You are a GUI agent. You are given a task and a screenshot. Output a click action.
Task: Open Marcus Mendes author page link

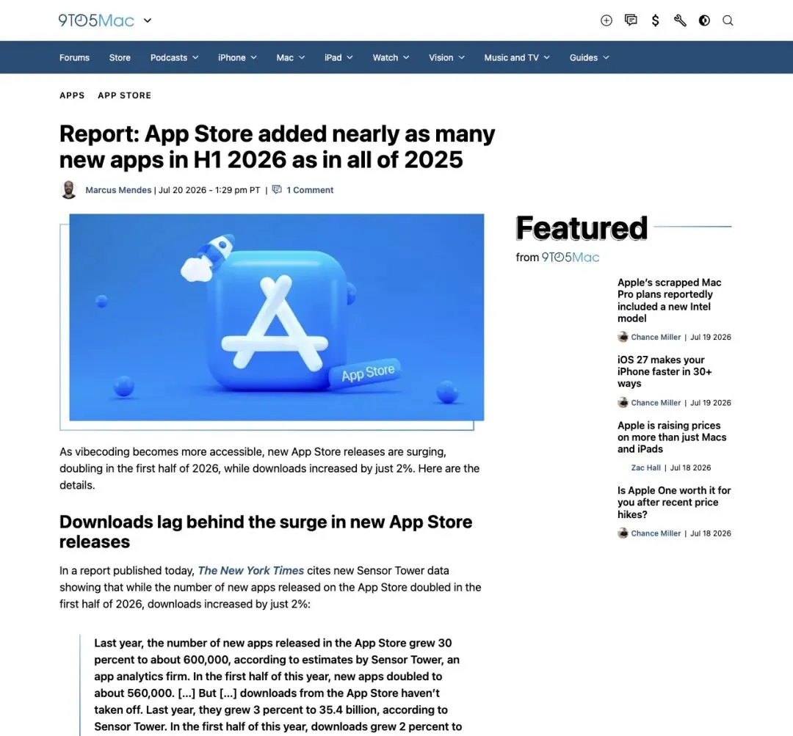(118, 190)
